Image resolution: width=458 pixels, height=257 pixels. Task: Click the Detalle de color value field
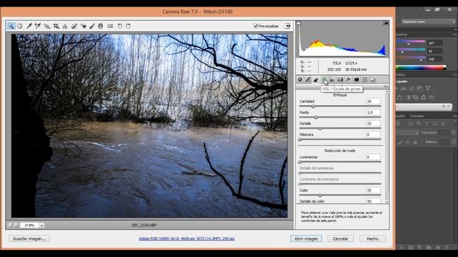373,201
